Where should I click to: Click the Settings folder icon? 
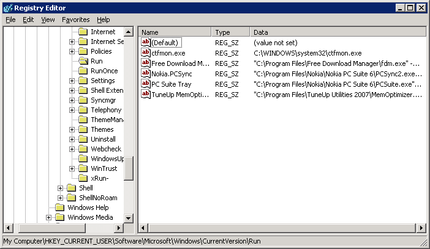[83, 81]
